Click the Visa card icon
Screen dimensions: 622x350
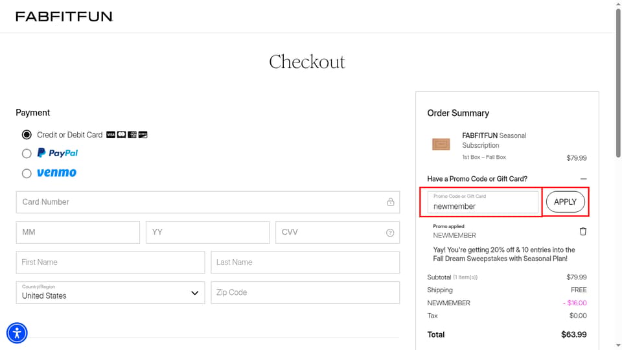coord(111,135)
